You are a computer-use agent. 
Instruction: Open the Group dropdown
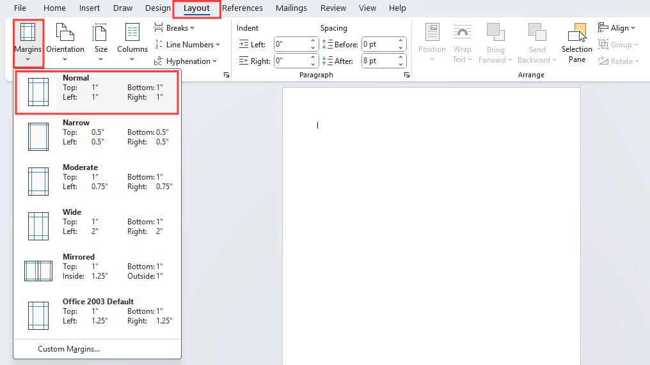pos(618,44)
